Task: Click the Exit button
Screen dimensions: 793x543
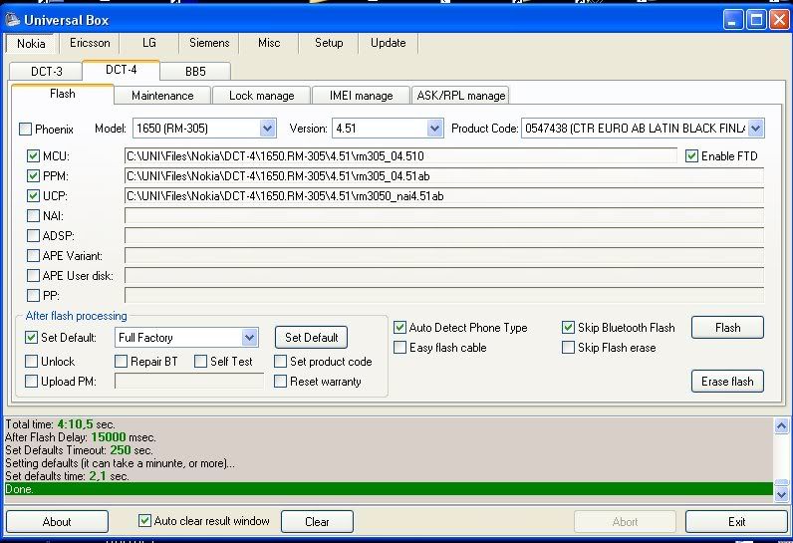Action: [x=737, y=522]
